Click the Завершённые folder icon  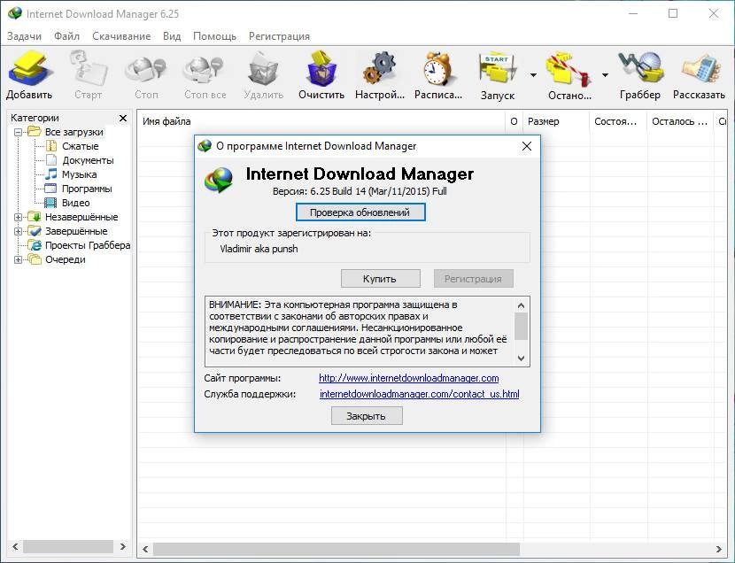coord(35,231)
